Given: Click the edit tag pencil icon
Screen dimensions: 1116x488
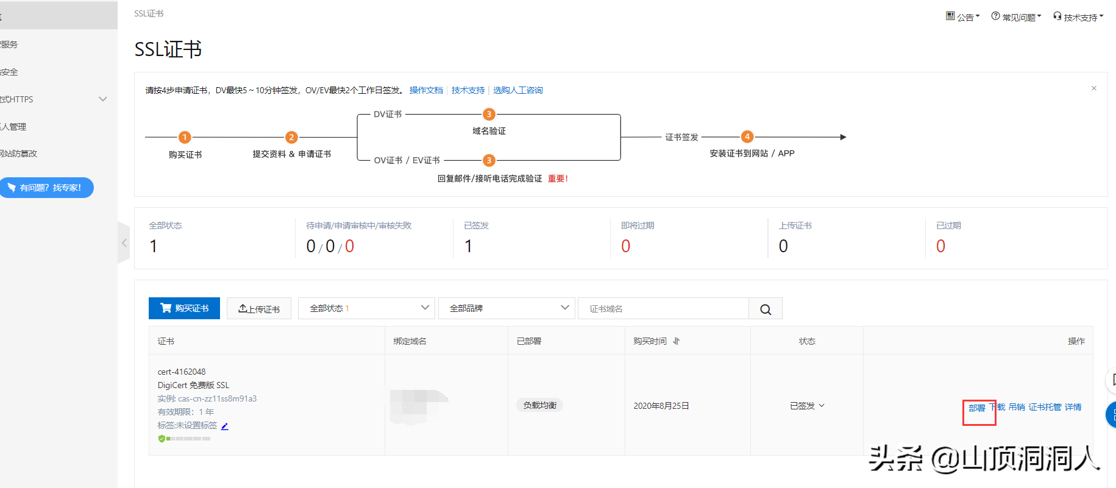Looking at the screenshot, I should (224, 426).
